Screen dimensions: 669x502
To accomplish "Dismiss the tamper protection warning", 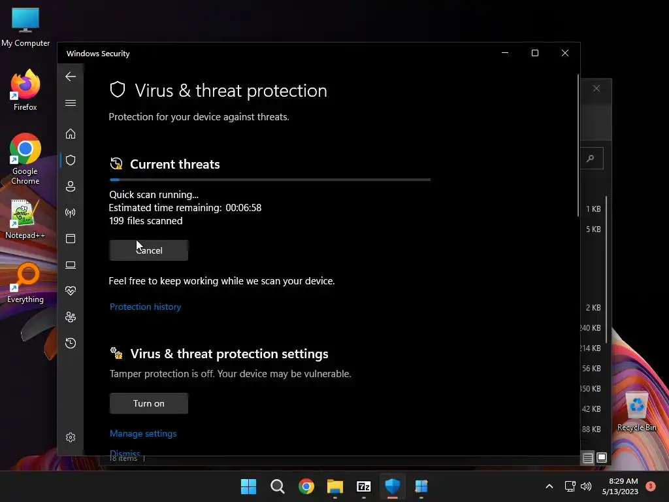I will pyautogui.click(x=125, y=453).
